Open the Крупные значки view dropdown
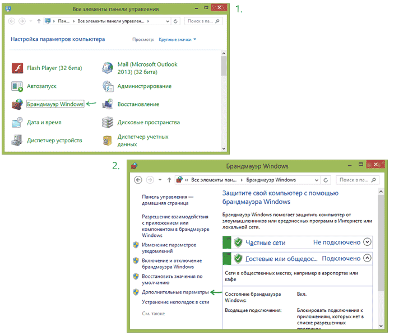Viewport: 408px width, 336px height. [178, 40]
